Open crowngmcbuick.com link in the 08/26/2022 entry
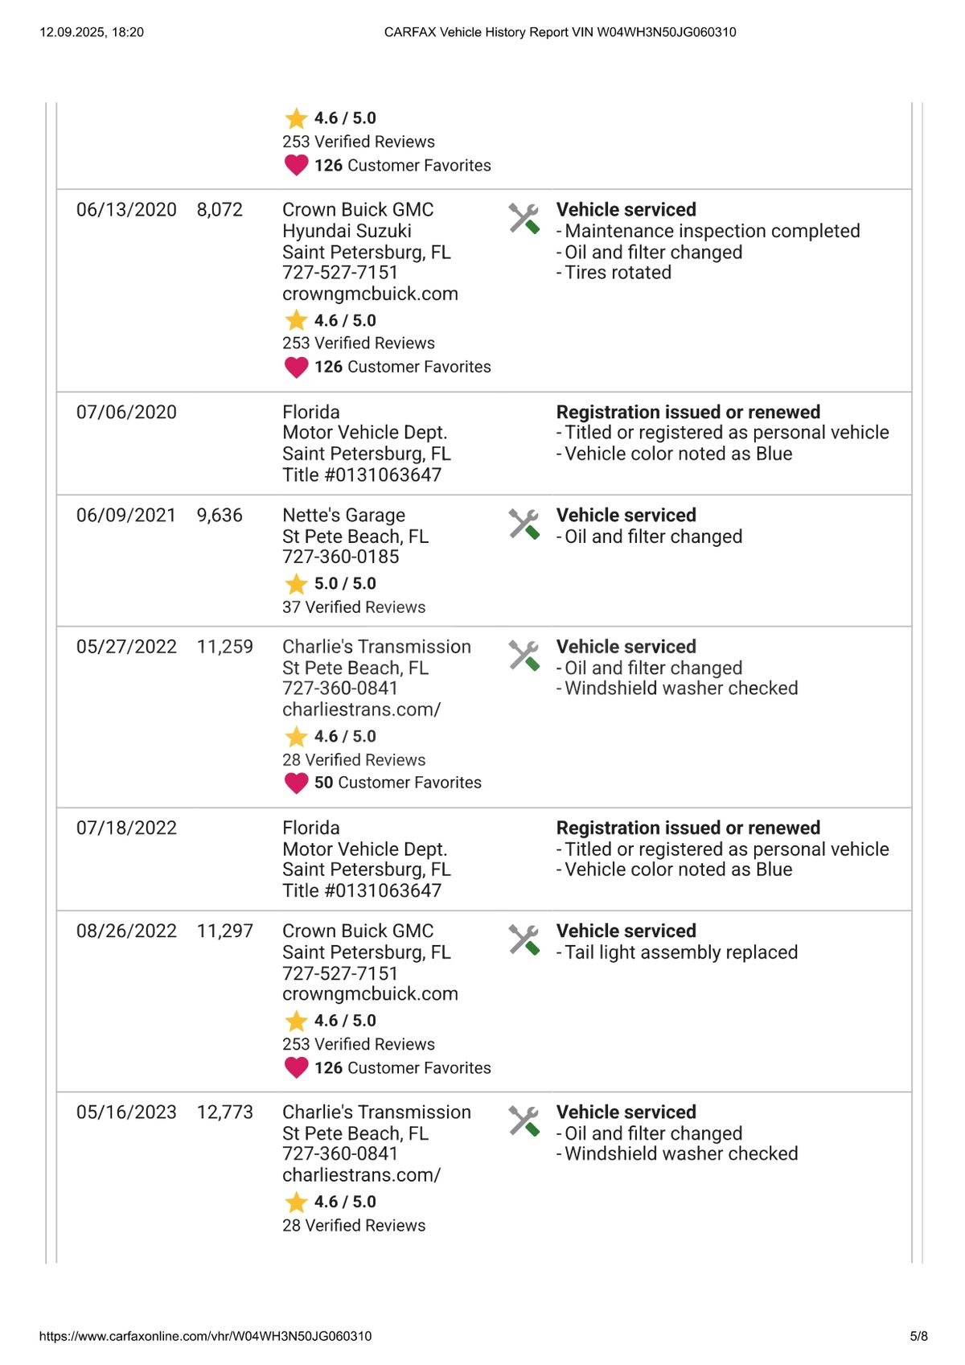 point(370,994)
